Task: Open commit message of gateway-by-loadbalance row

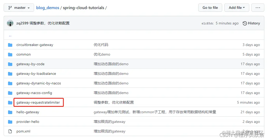Action: pyautogui.click(x=111, y=74)
